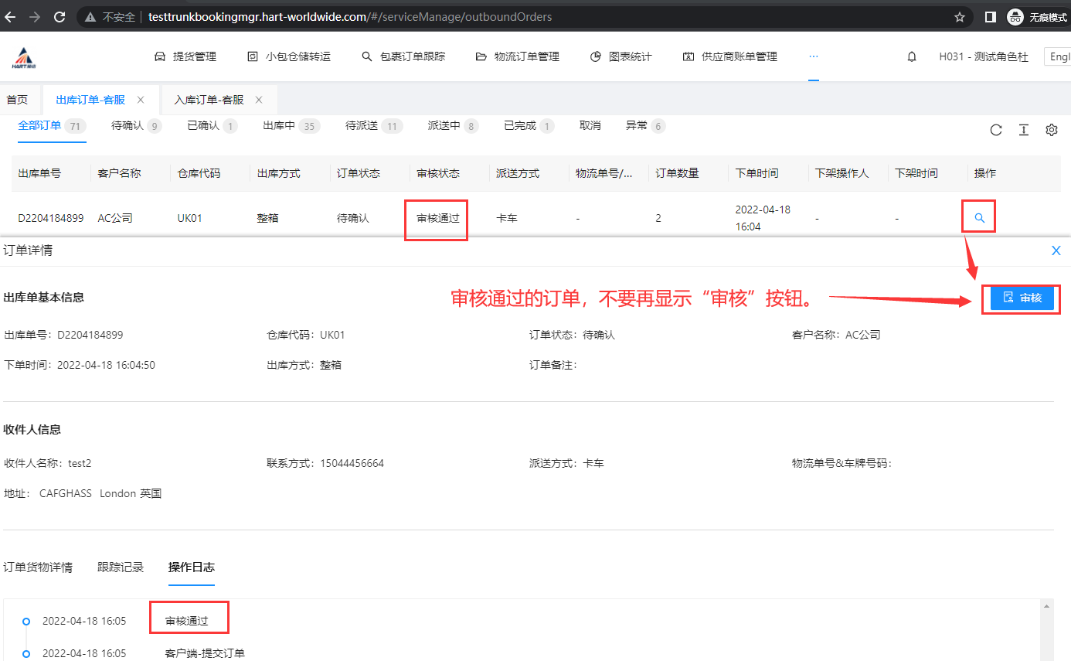Go to the 首页 tab
This screenshot has height=661, width=1071.
point(17,100)
